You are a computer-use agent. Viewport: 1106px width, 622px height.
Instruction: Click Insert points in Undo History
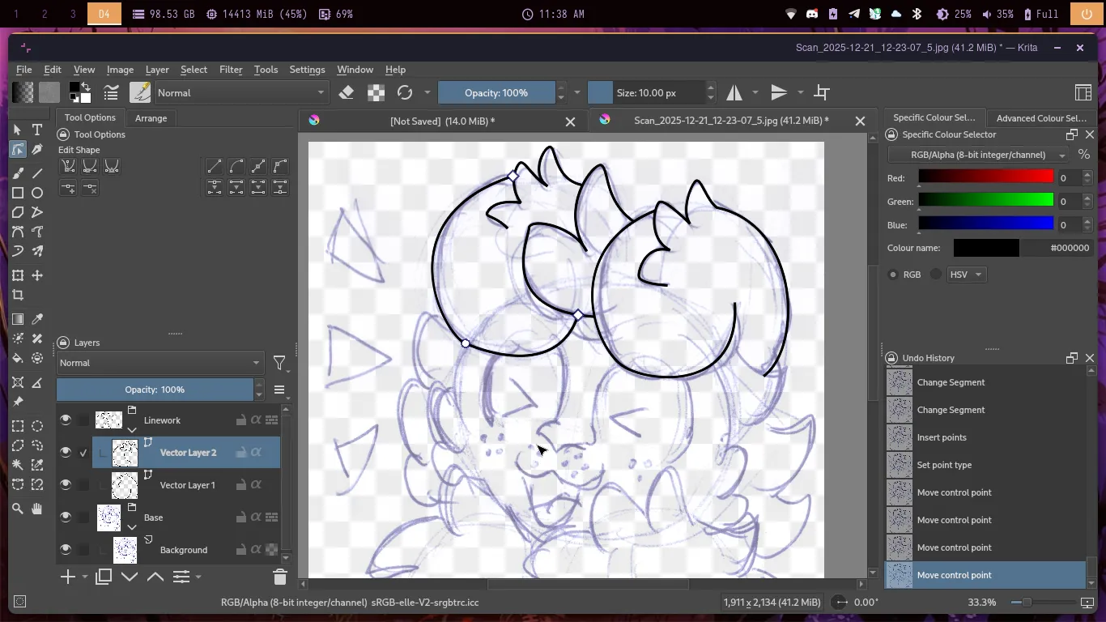(942, 437)
